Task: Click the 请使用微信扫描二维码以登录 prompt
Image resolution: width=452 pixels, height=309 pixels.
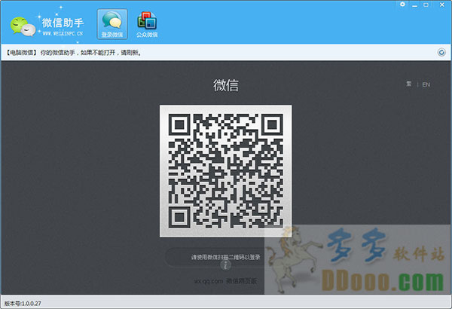Action: click(x=226, y=257)
